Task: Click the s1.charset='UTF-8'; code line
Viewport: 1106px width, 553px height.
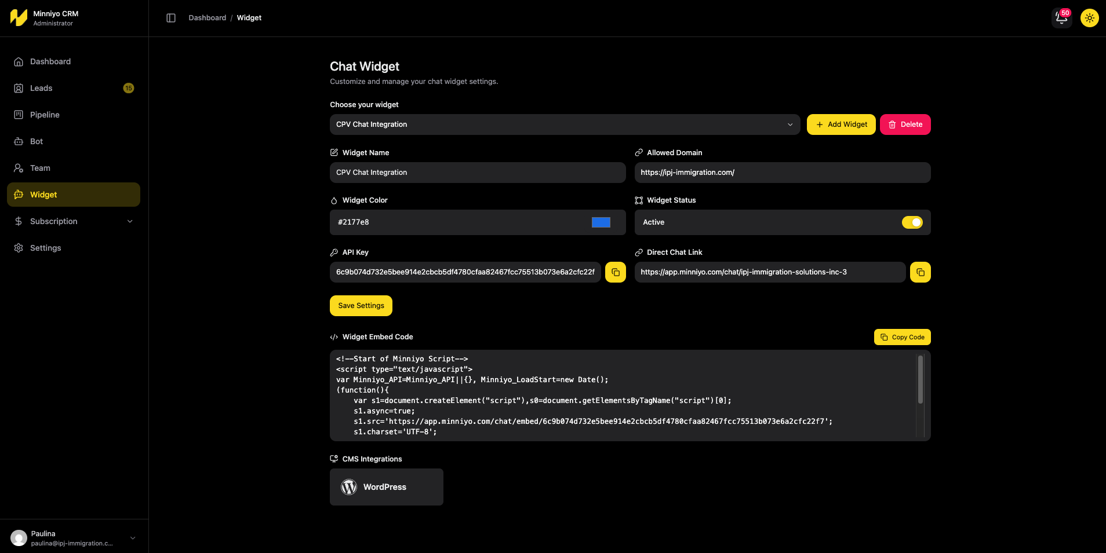Action: tap(395, 432)
